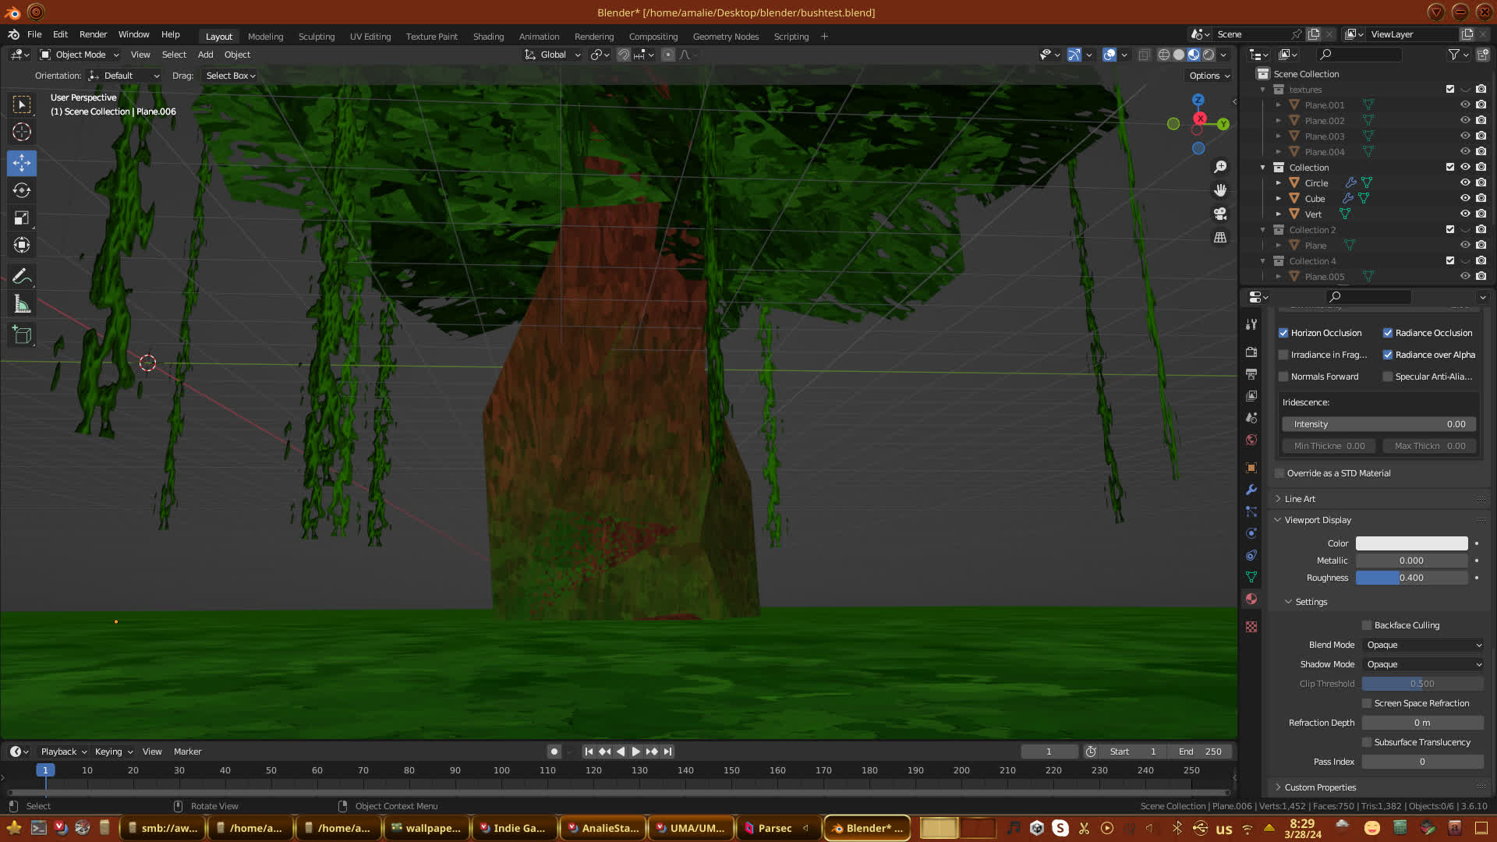
Task: Open the Modifier properties wrench tab
Action: [1251, 490]
